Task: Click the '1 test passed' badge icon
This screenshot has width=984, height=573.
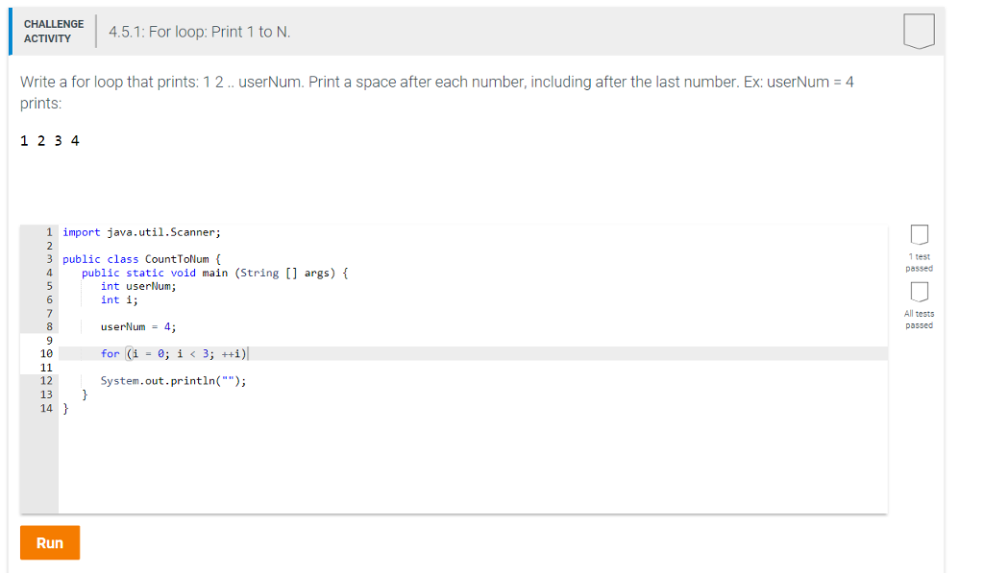Action: coord(919,234)
